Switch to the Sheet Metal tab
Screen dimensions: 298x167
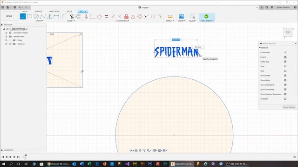coord(54,11)
